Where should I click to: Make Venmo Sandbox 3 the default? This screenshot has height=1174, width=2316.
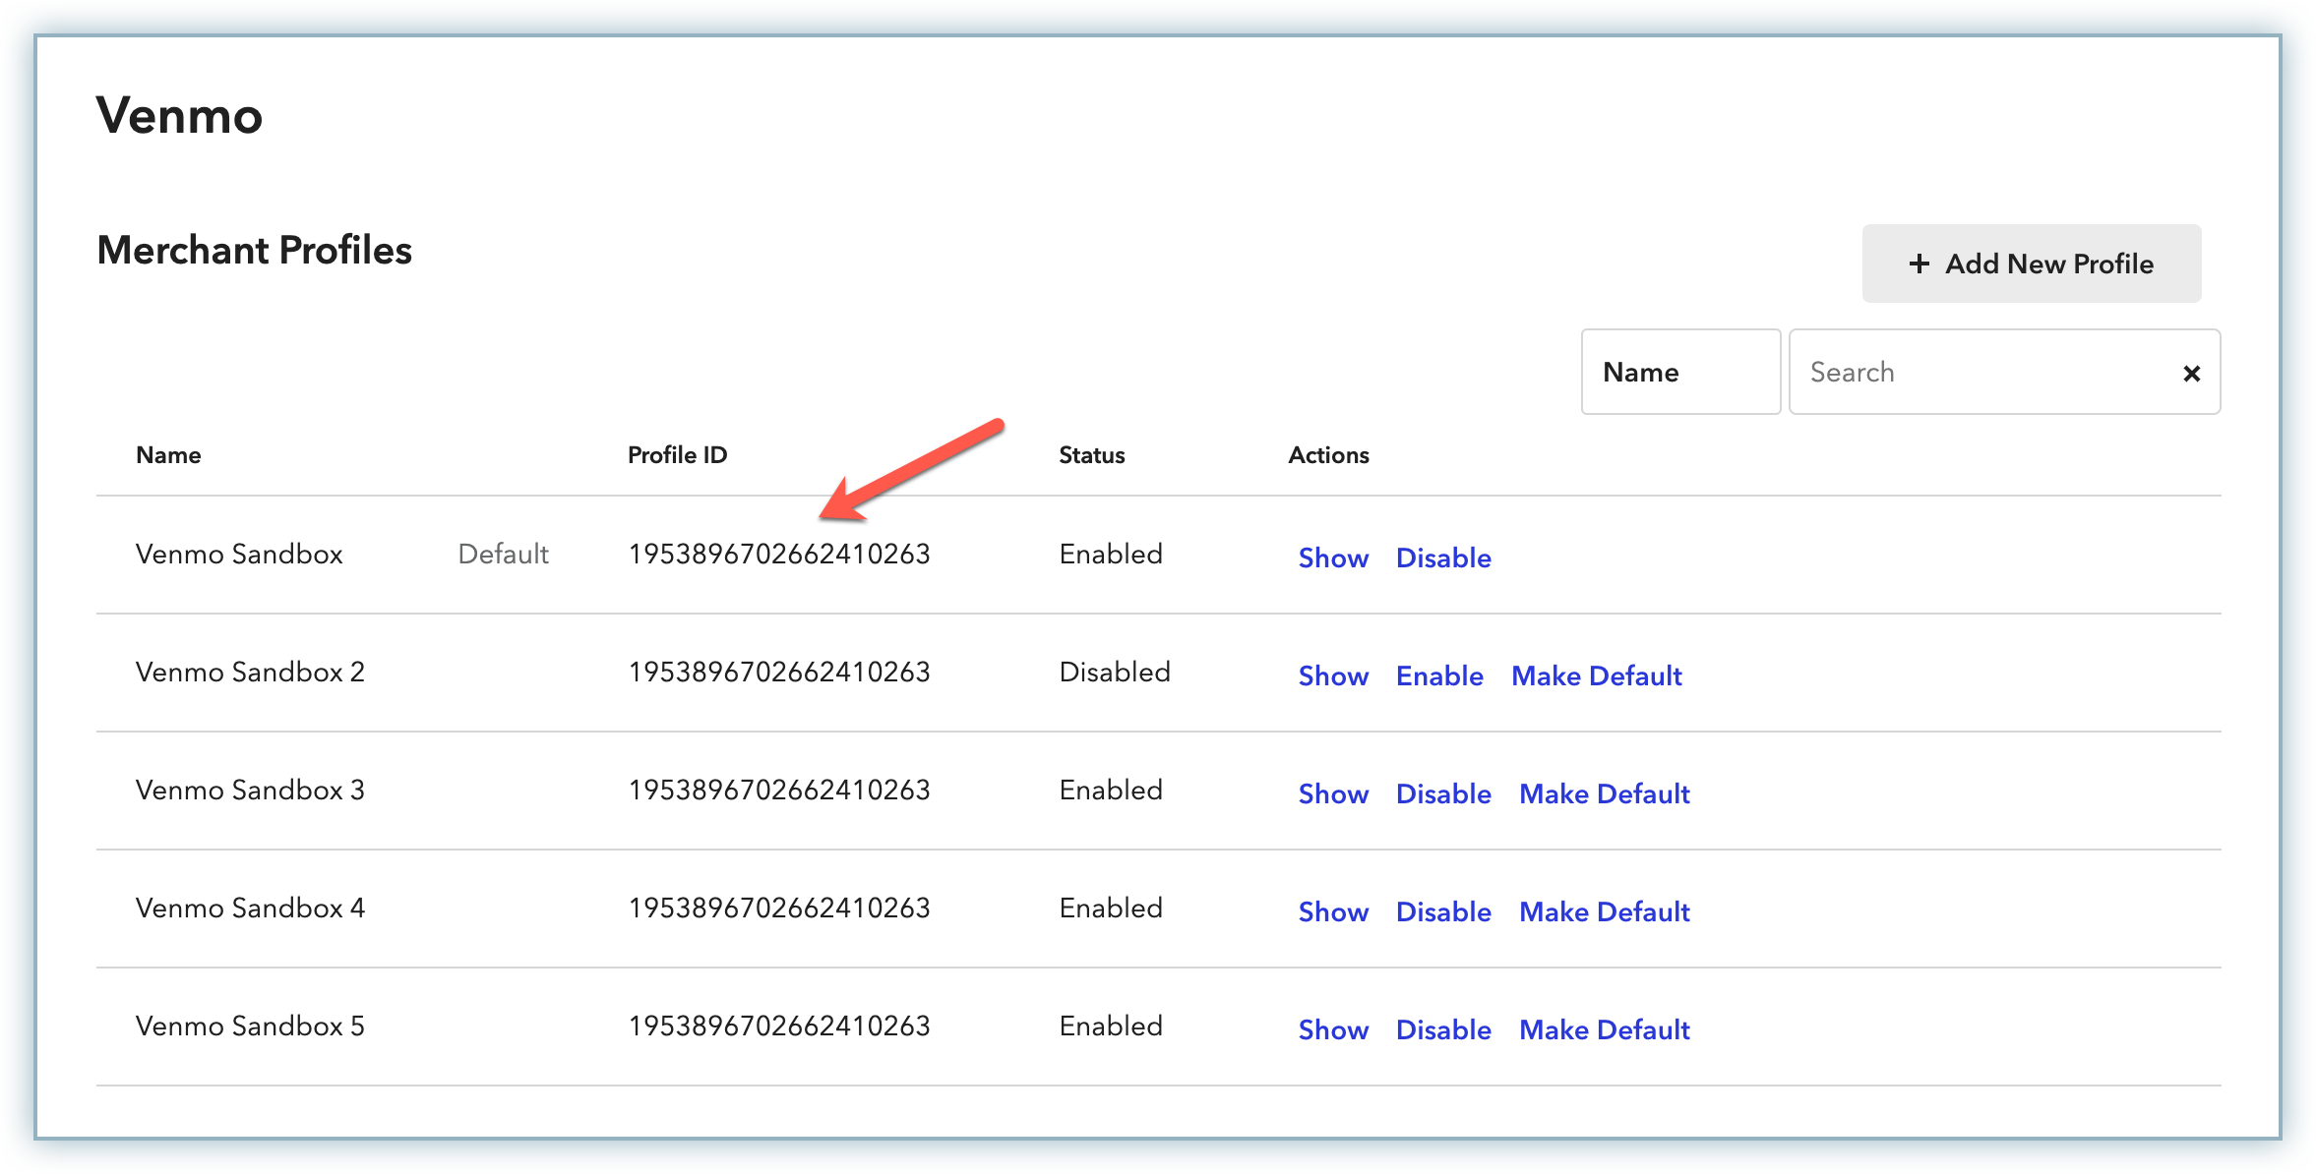point(1604,793)
